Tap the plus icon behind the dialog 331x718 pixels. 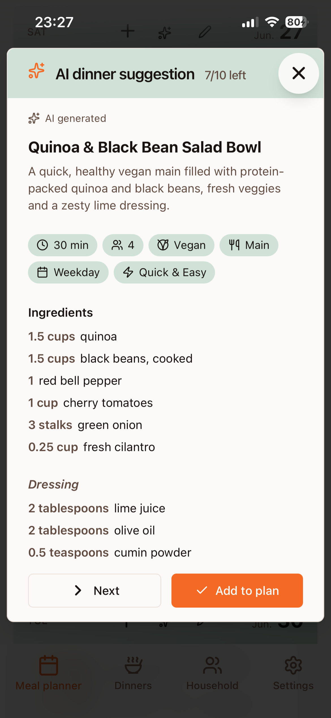tap(128, 31)
